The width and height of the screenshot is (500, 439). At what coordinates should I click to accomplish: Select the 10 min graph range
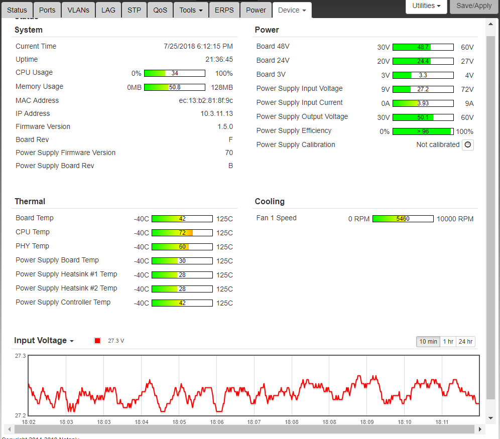pos(428,342)
